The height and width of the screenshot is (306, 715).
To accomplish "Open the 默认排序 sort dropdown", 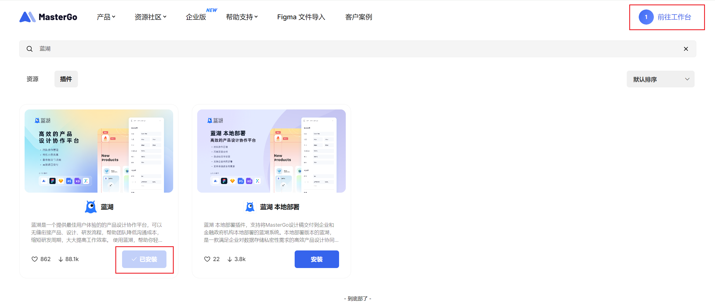I will [661, 79].
